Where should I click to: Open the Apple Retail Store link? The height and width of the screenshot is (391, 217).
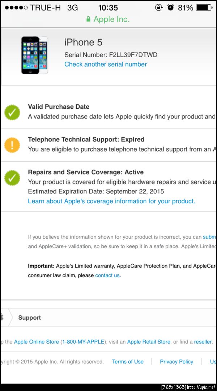coord(149,342)
